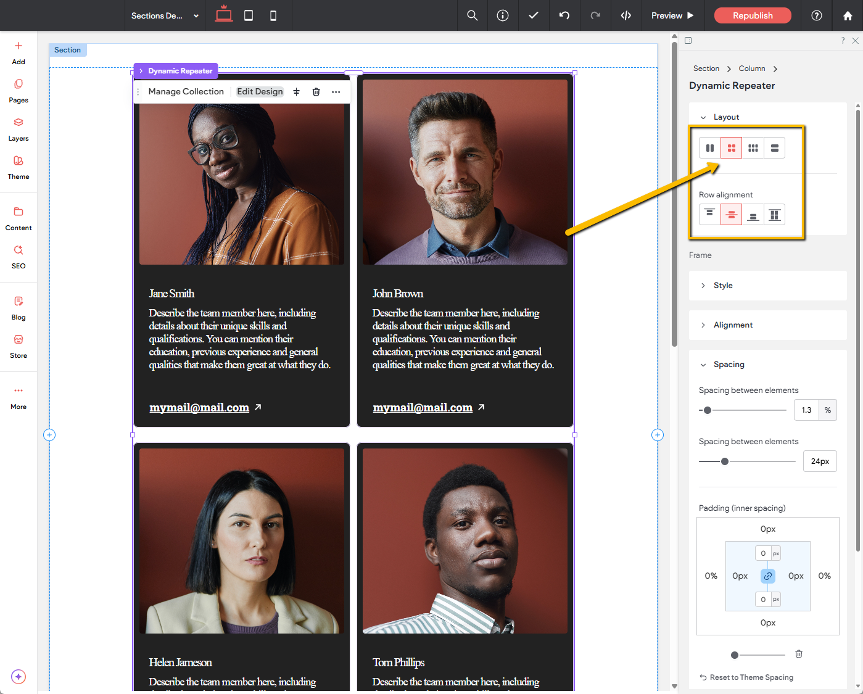The width and height of the screenshot is (863, 694).
Task: Change px unit of bottom padding field
Action: click(776, 599)
